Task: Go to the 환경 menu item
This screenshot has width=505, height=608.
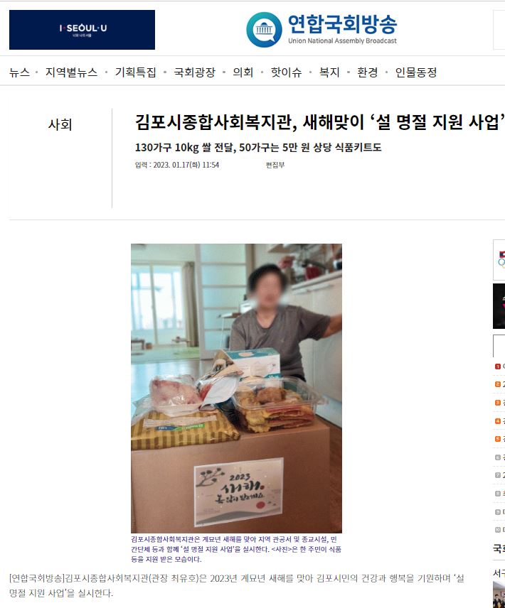Action: [x=367, y=72]
